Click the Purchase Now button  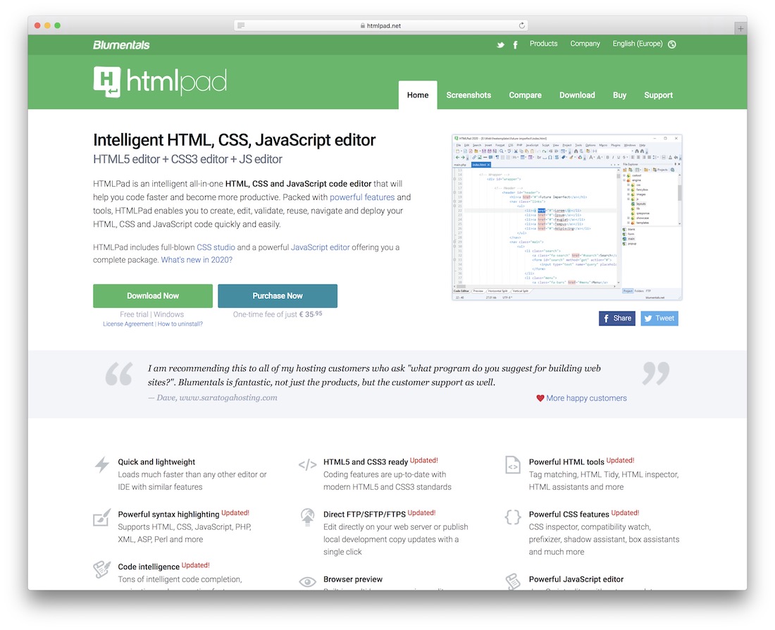(x=278, y=296)
